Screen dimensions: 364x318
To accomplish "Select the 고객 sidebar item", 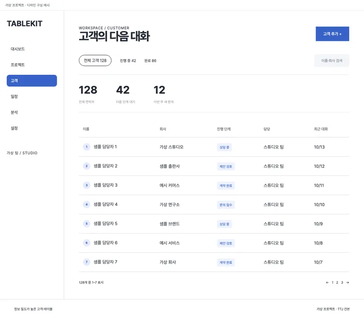I will (x=32, y=80).
